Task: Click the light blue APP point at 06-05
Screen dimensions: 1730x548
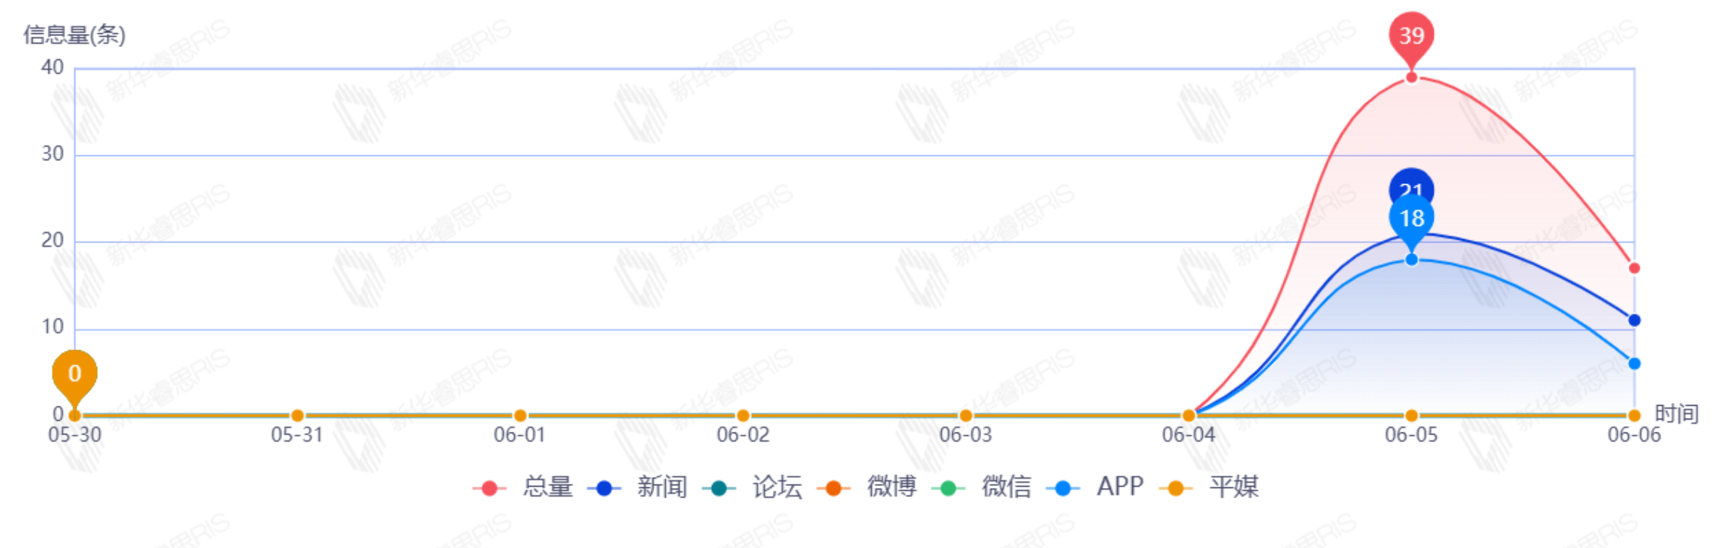Action: [1411, 259]
